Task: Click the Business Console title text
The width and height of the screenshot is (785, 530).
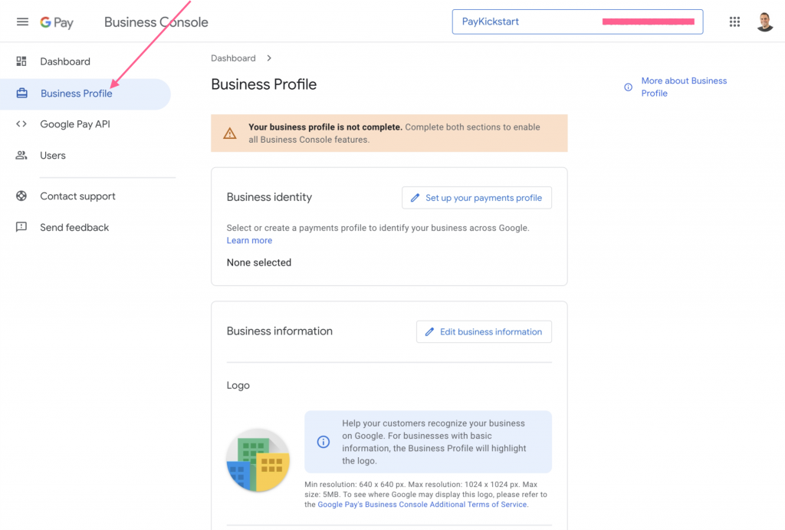Action: (156, 22)
